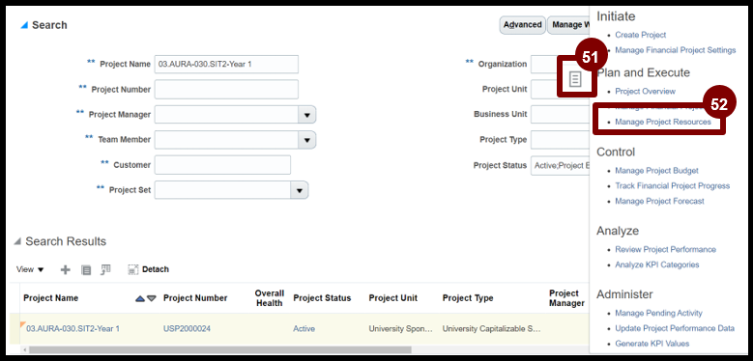Open project number USP2000024 link
This screenshot has height=361, width=753.
click(187, 329)
